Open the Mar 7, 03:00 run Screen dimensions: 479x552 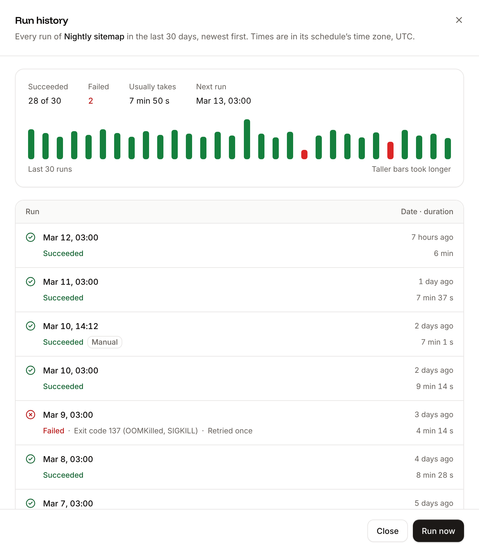click(239, 500)
